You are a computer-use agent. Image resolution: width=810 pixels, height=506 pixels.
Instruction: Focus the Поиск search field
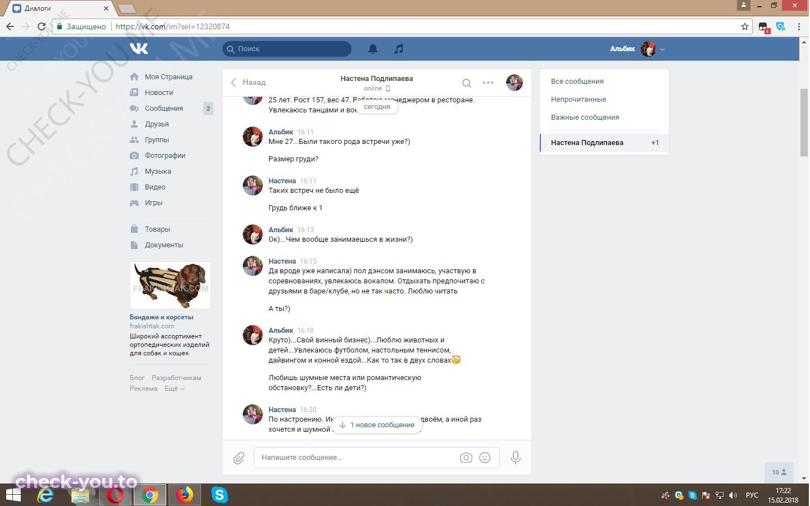[x=287, y=49]
